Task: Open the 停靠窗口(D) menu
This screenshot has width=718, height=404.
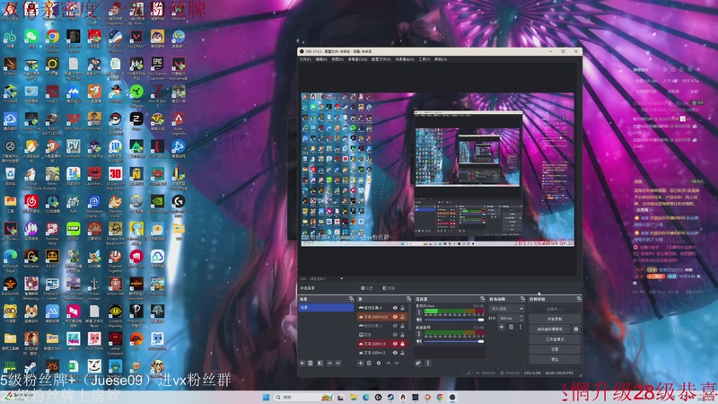Action: pyautogui.click(x=357, y=59)
